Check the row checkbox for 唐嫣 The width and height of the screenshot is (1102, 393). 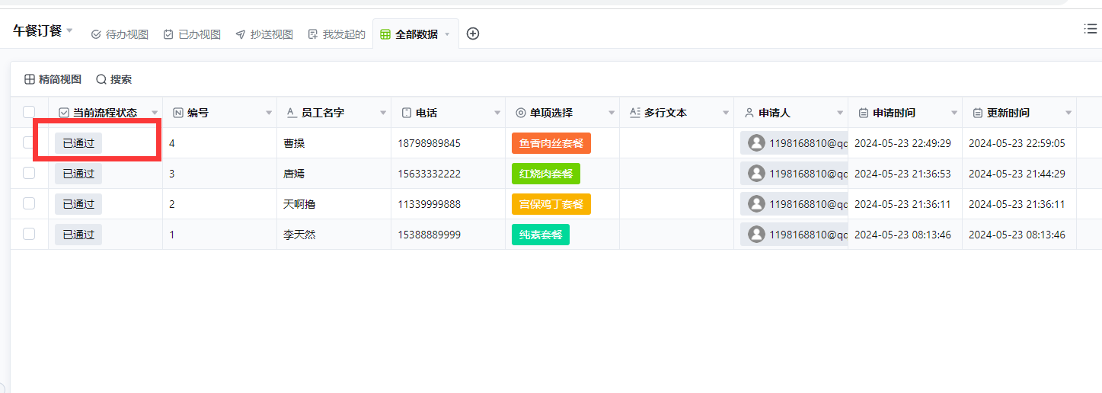point(29,173)
